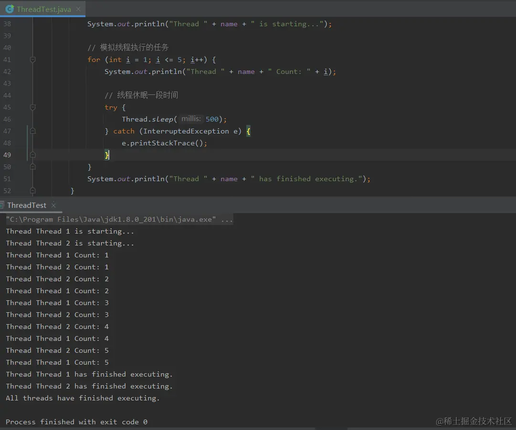Click console line 'Thread Thread 2 Count: 5'

(57, 350)
